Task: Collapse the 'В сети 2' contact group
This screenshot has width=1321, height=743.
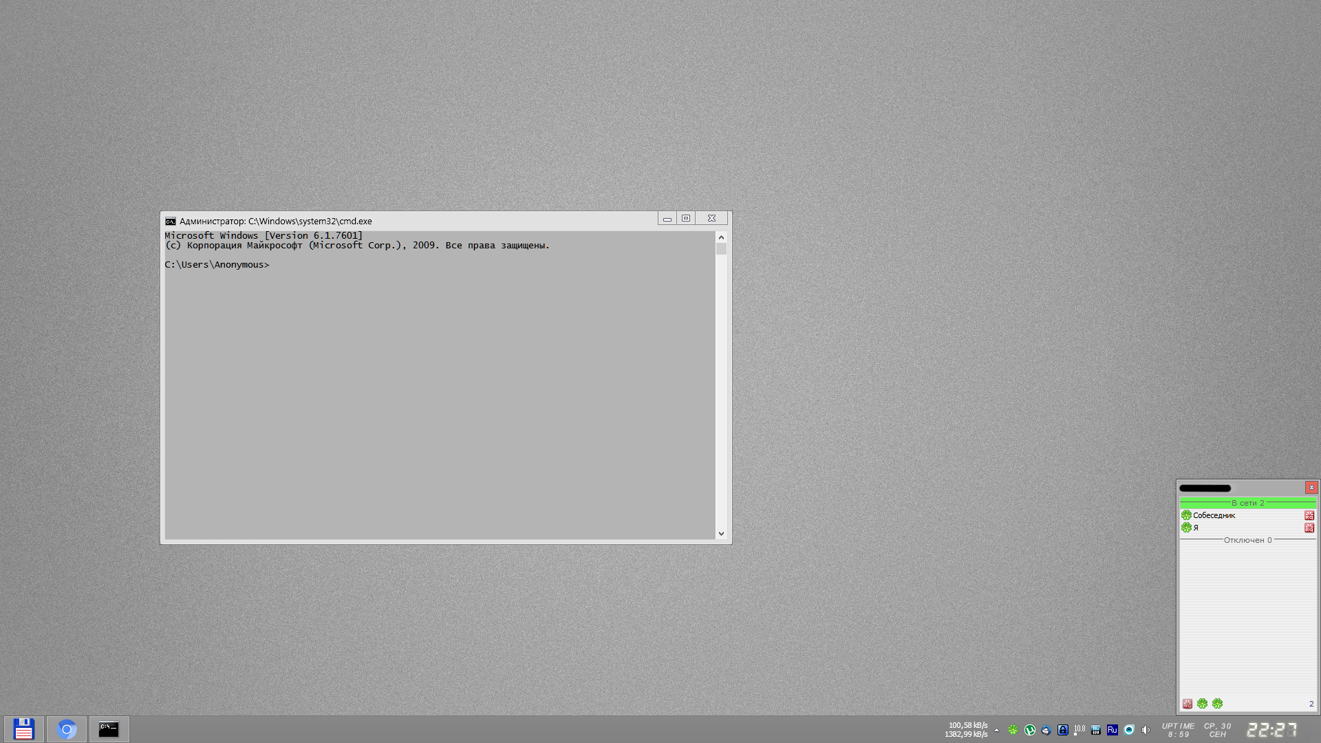Action: coord(1247,503)
